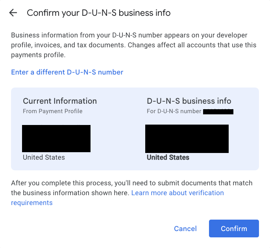Click the redacted address under Current Information
The width and height of the screenshot is (270, 248).
pyautogui.click(x=56, y=138)
